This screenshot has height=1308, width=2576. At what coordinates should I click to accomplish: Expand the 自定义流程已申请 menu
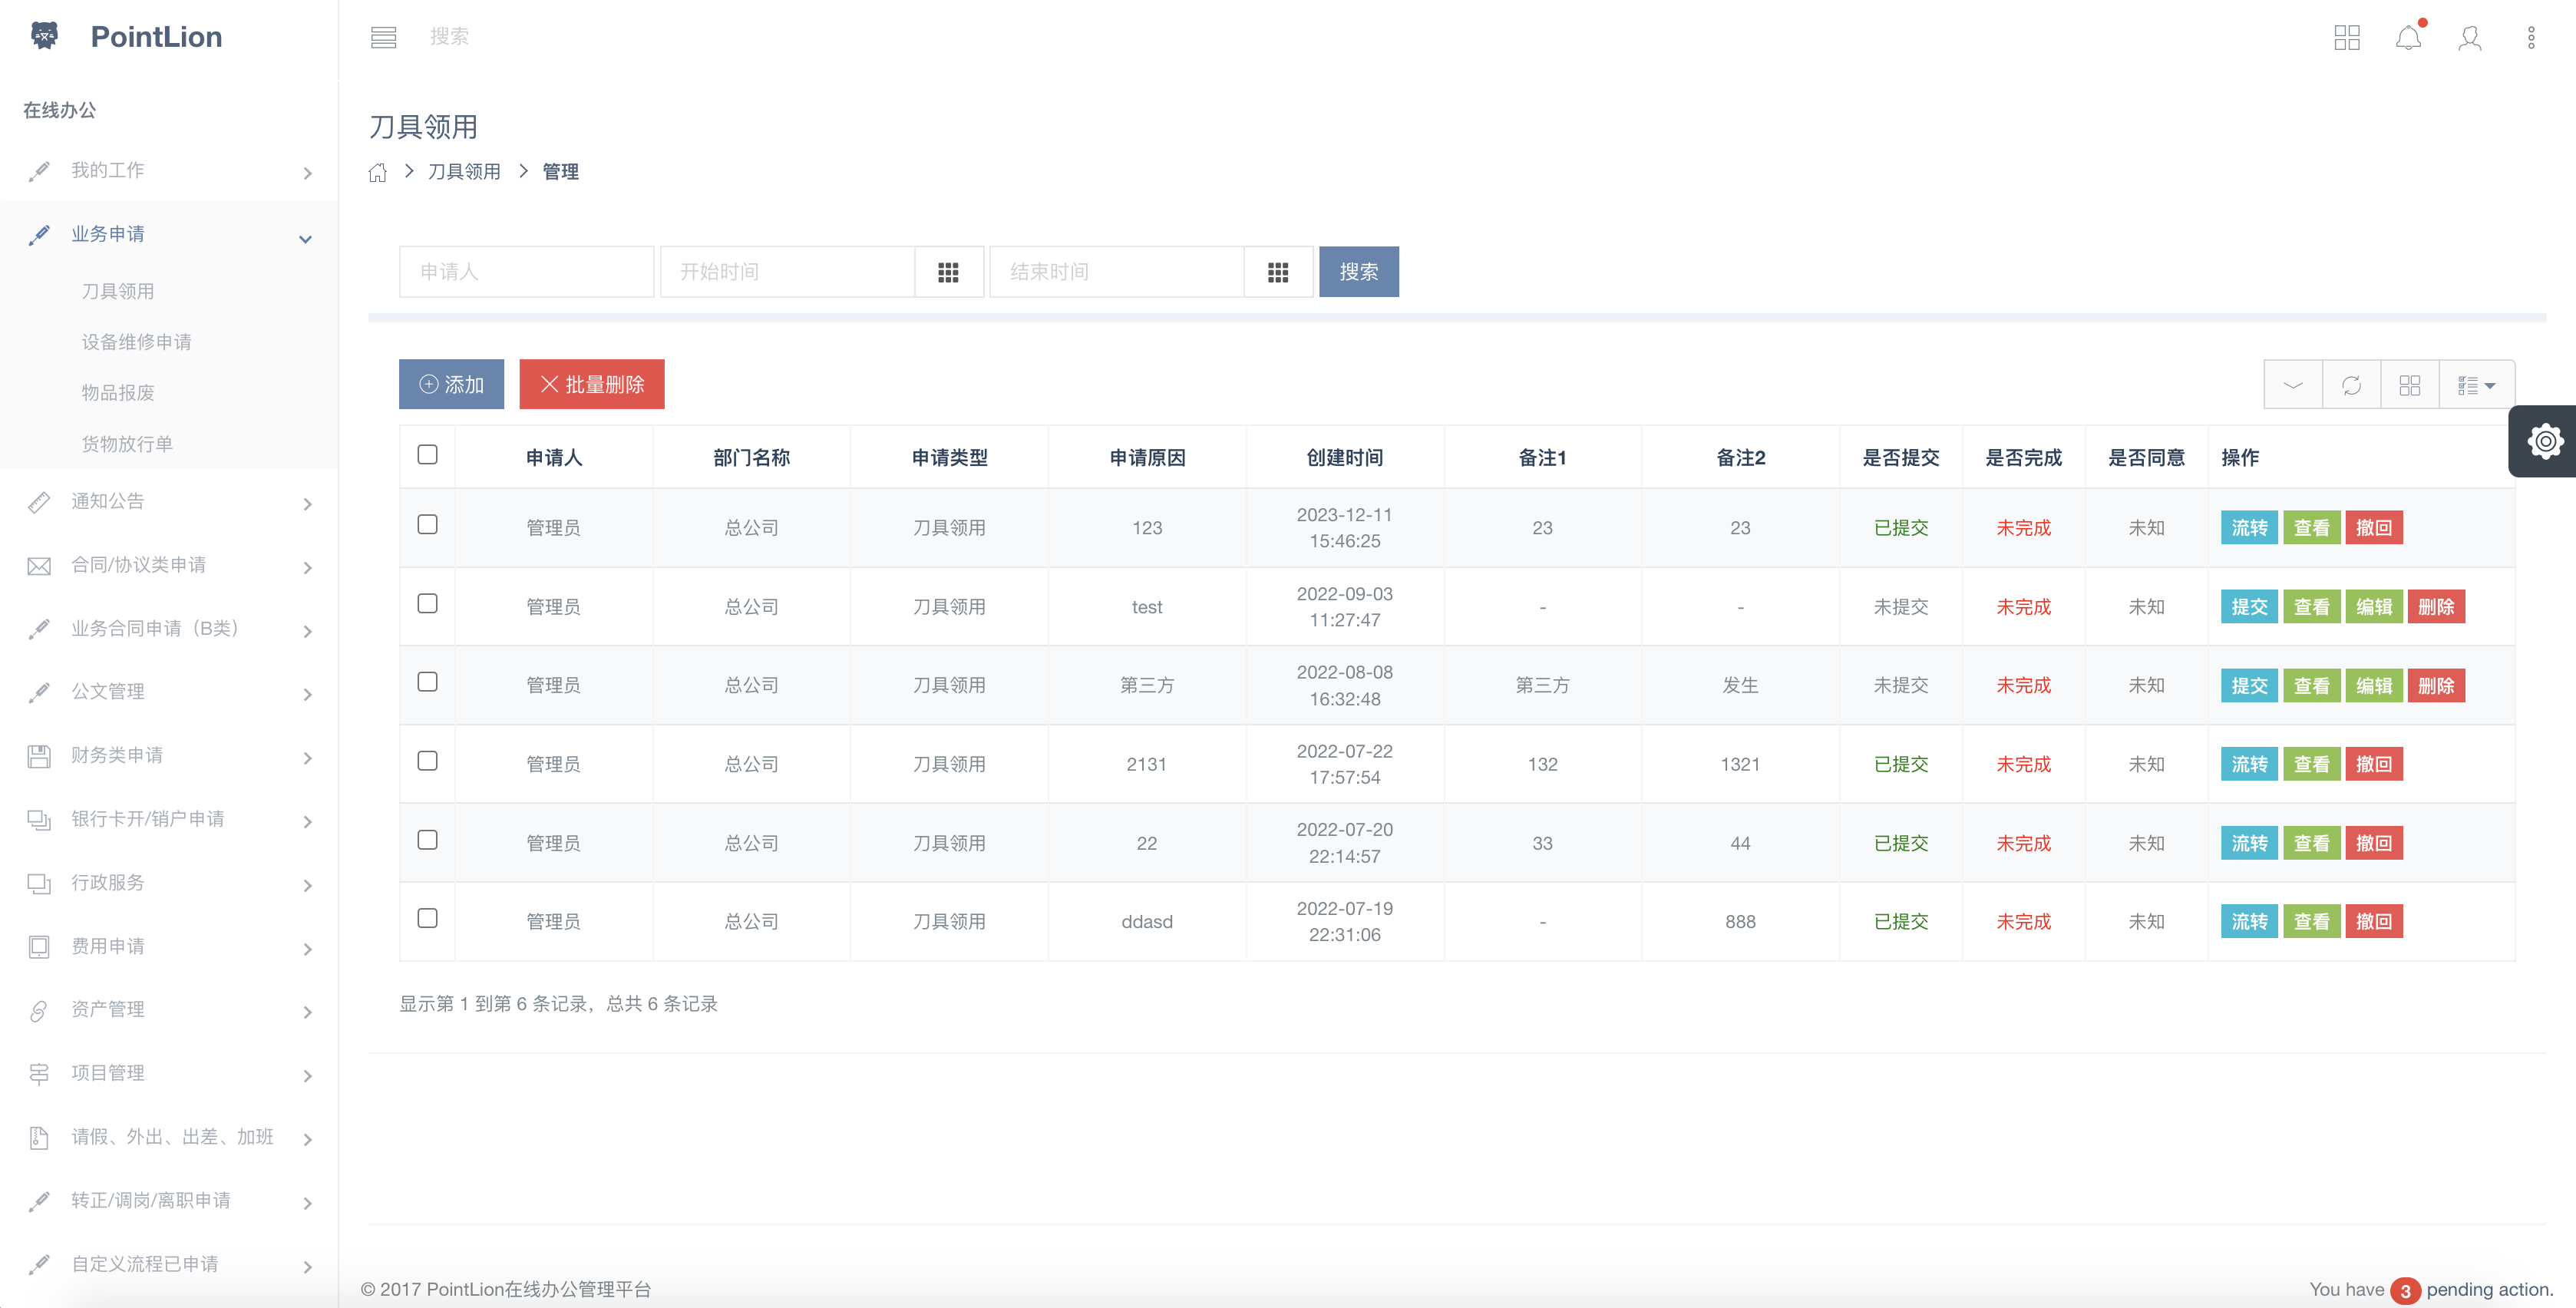(168, 1264)
